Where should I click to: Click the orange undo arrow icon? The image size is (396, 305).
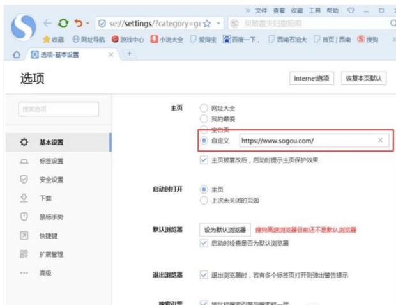(x=79, y=24)
